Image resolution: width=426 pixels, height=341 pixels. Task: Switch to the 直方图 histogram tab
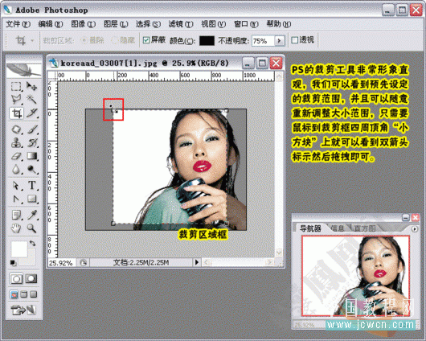tap(365, 228)
